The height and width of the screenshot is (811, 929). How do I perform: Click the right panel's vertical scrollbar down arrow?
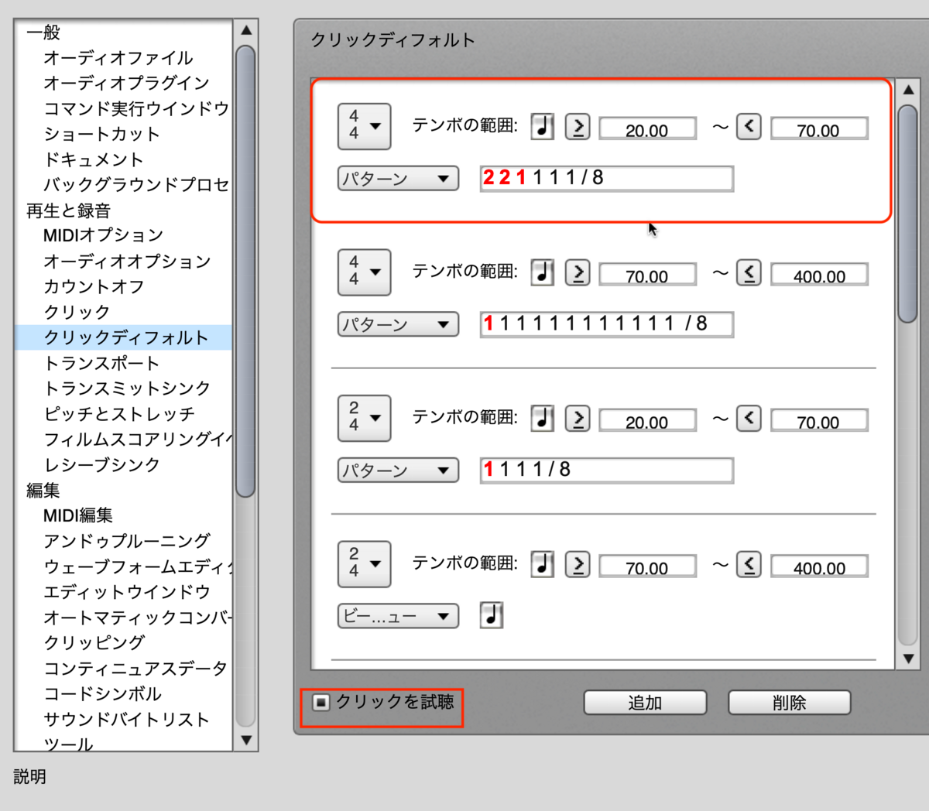point(907,659)
